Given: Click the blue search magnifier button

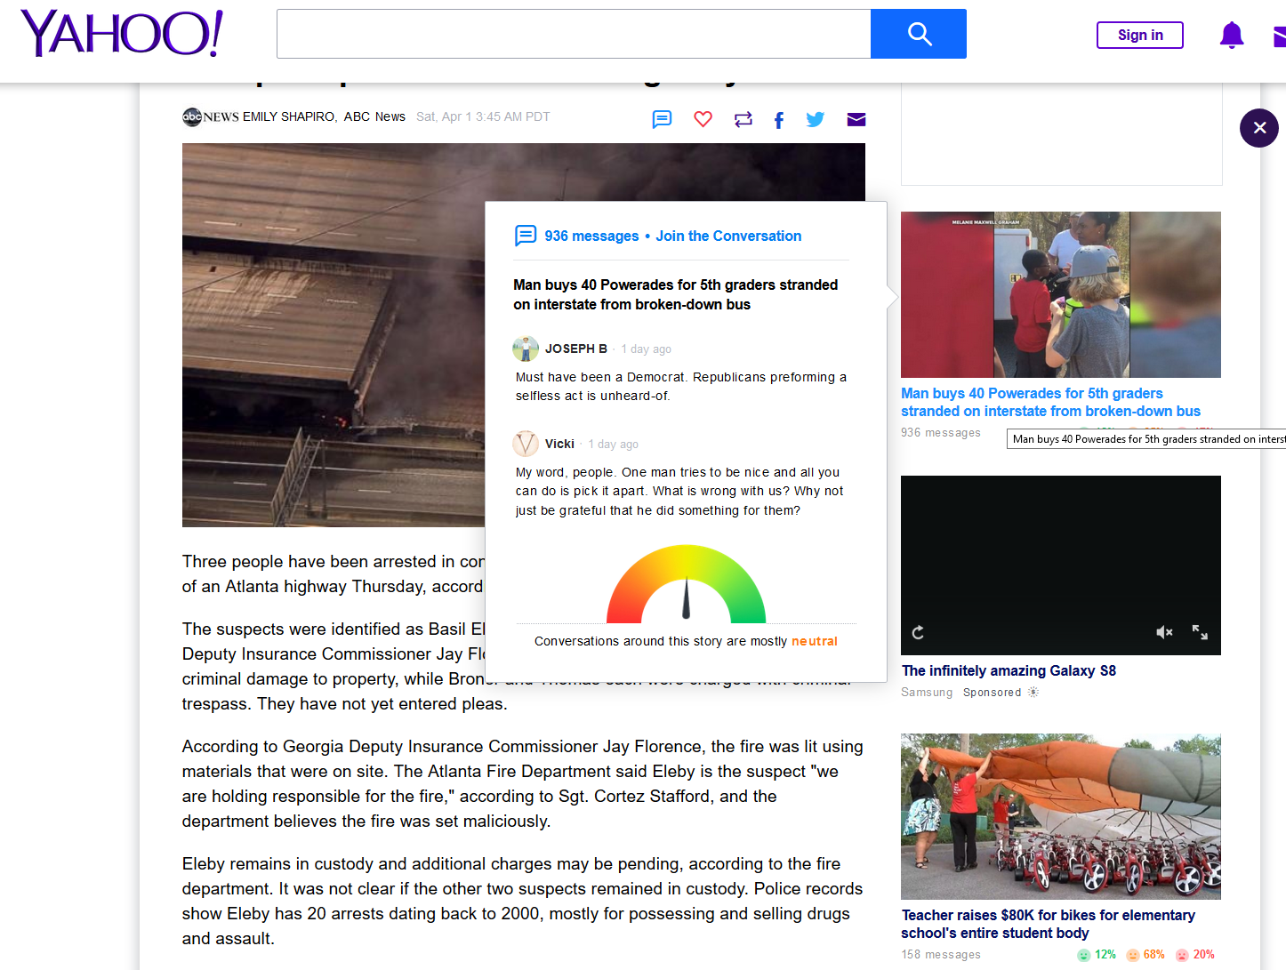Looking at the screenshot, I should (918, 34).
